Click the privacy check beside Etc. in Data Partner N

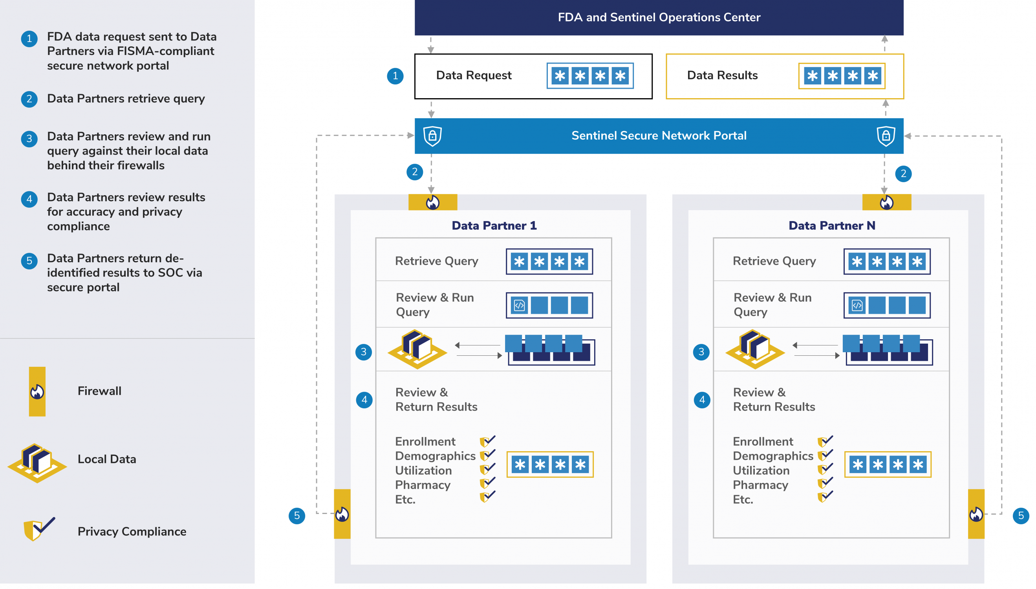[x=825, y=496]
